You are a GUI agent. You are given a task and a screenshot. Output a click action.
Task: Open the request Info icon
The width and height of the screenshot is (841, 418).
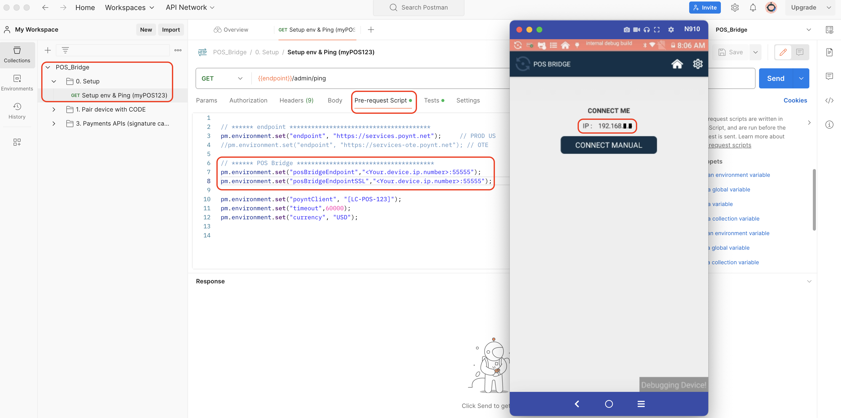click(x=829, y=124)
